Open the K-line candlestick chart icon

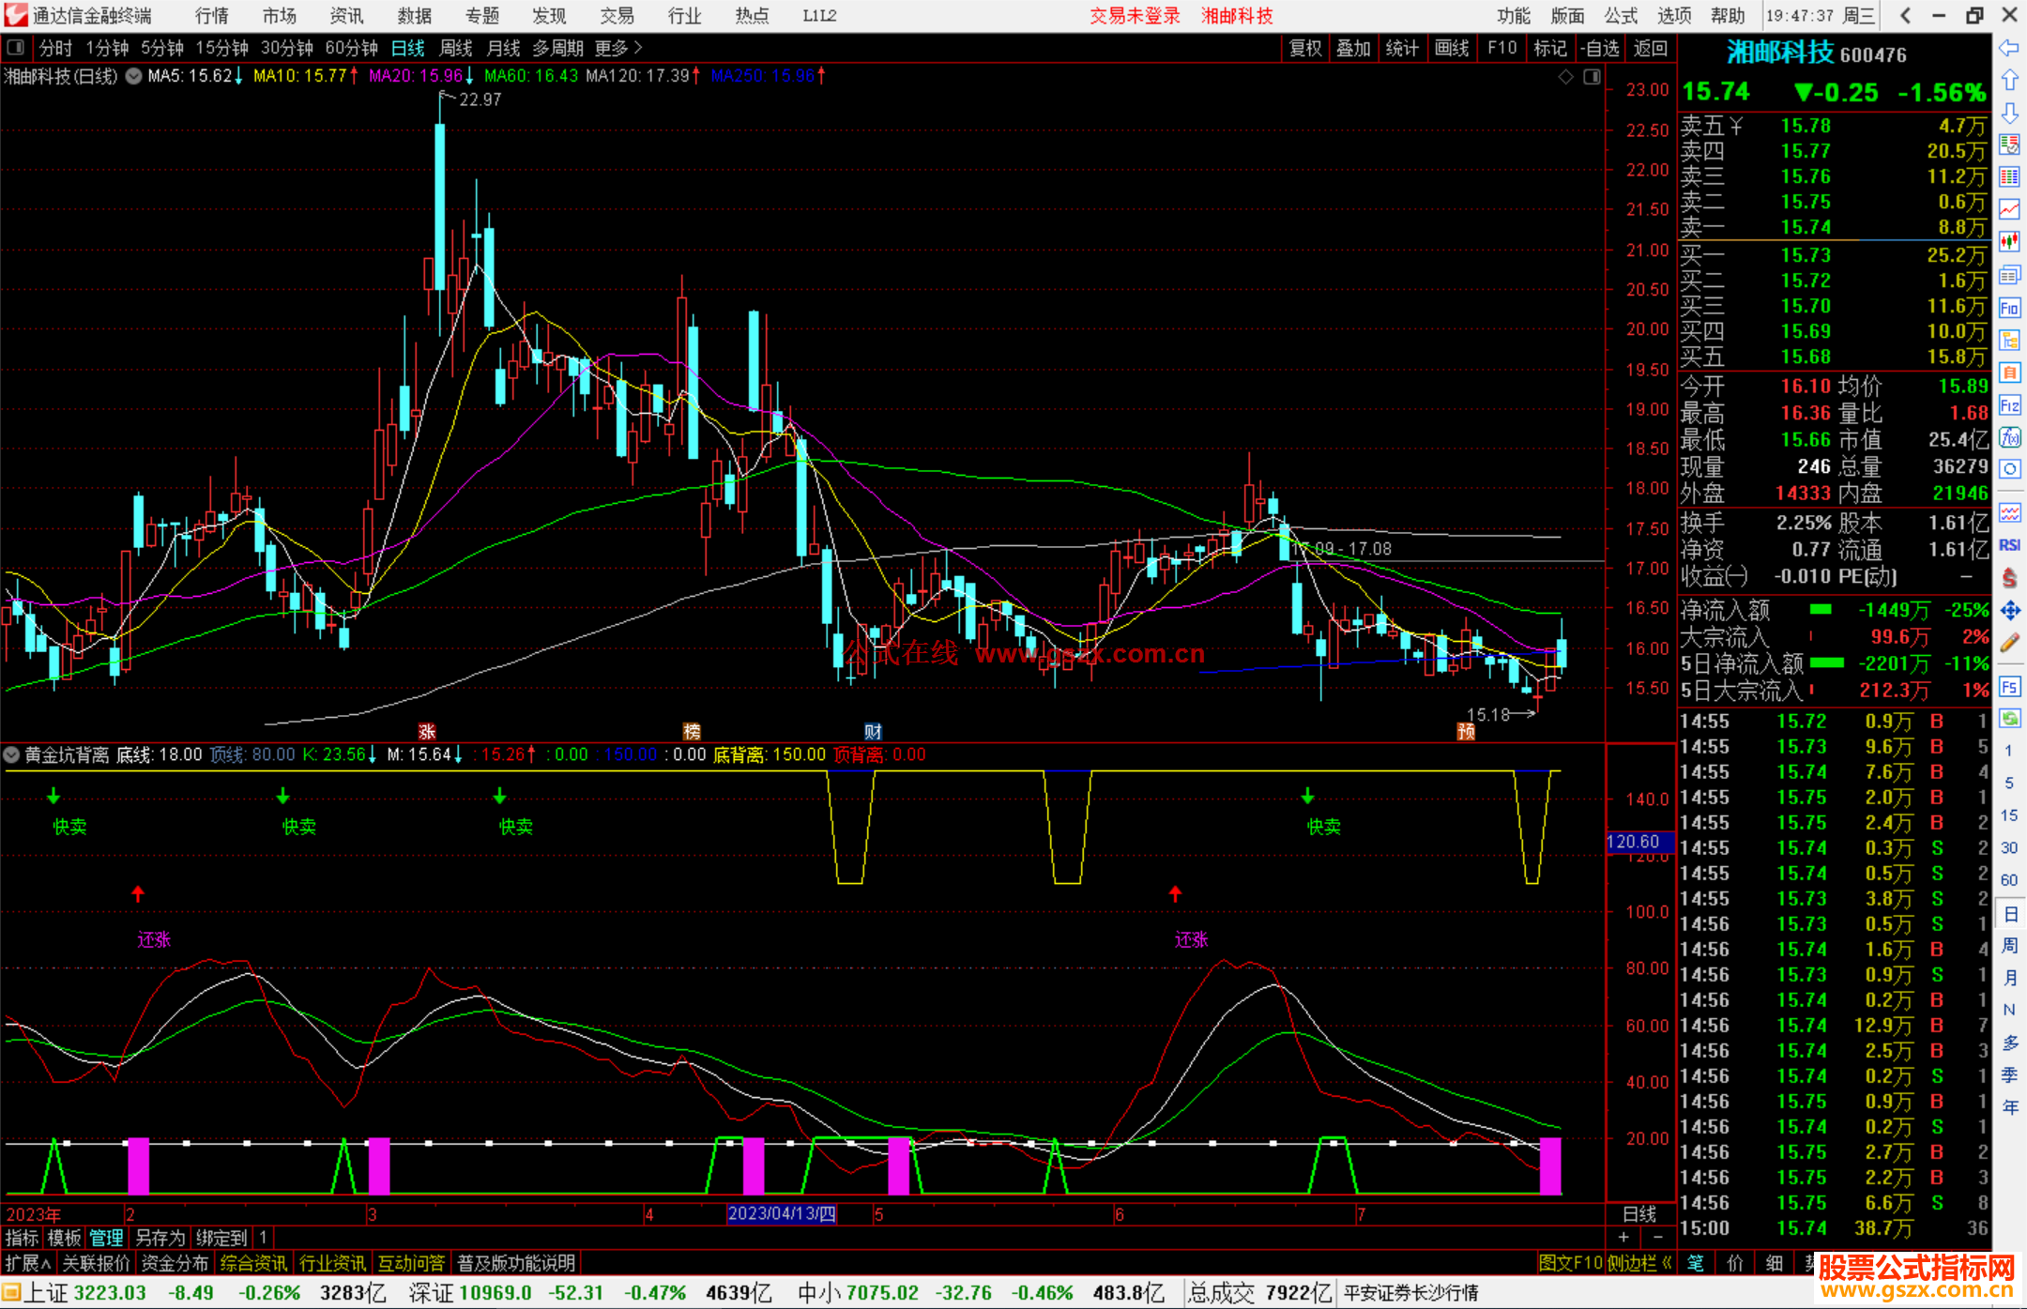(2009, 241)
